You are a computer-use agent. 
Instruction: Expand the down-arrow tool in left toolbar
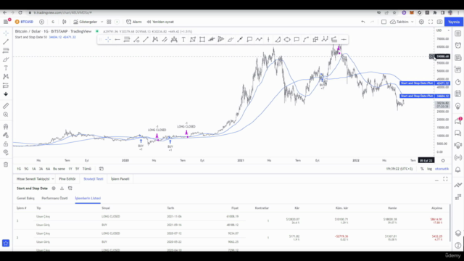pyautogui.click(x=6, y=94)
